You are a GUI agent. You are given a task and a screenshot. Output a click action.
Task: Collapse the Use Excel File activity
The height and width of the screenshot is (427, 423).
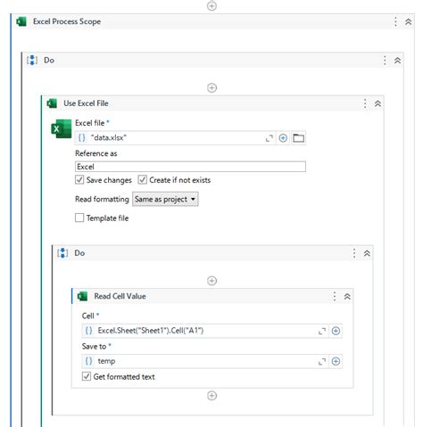click(x=377, y=103)
